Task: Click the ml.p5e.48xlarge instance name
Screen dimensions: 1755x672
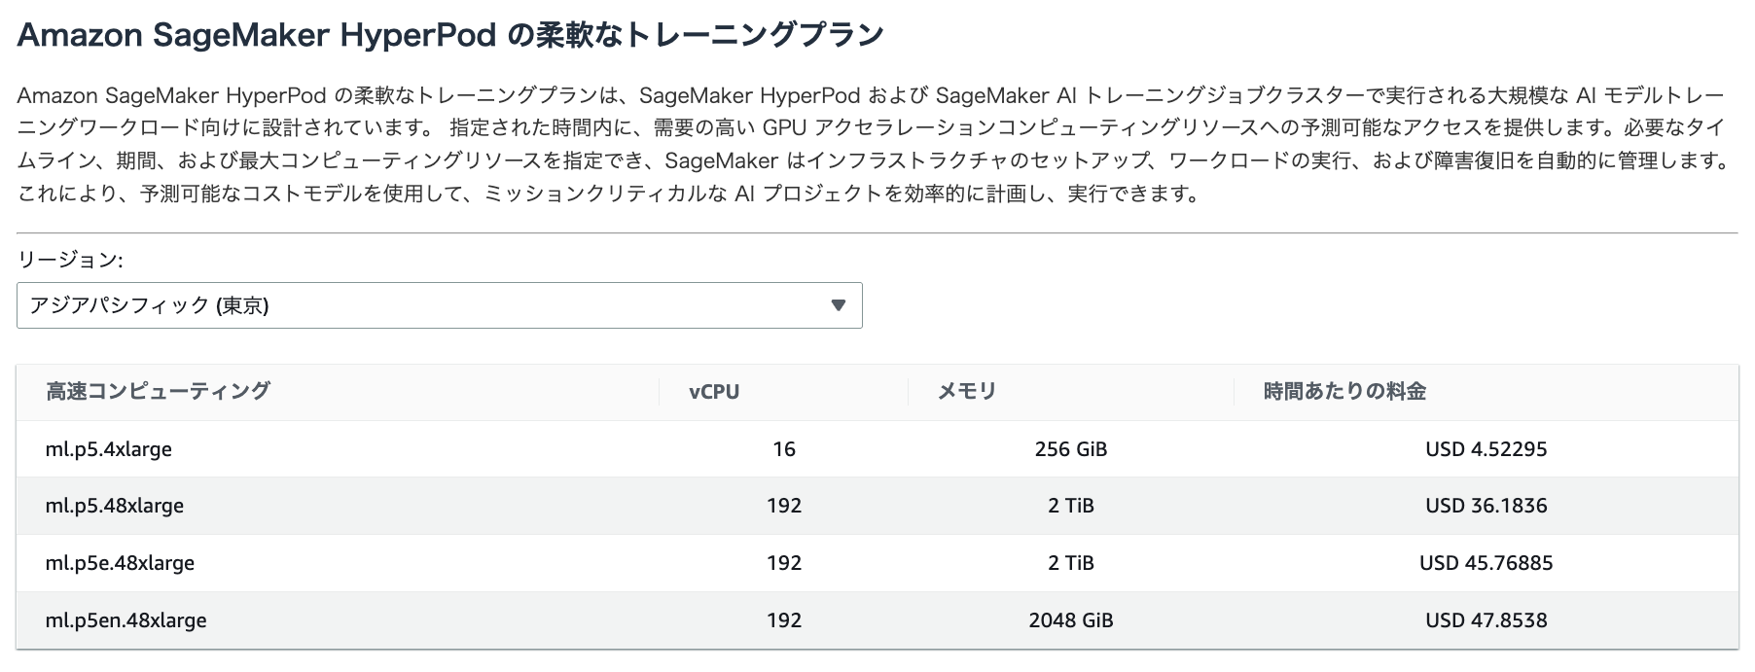Action: pos(120,563)
